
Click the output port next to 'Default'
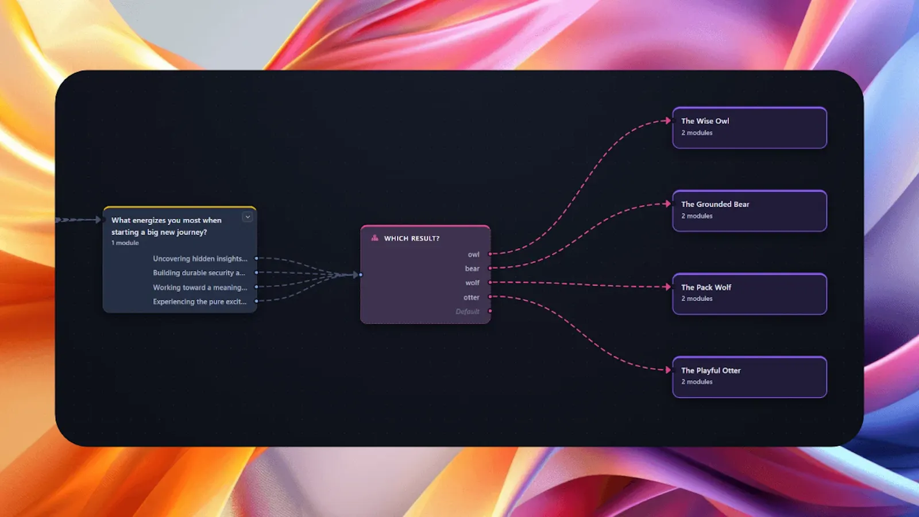pyautogui.click(x=490, y=311)
